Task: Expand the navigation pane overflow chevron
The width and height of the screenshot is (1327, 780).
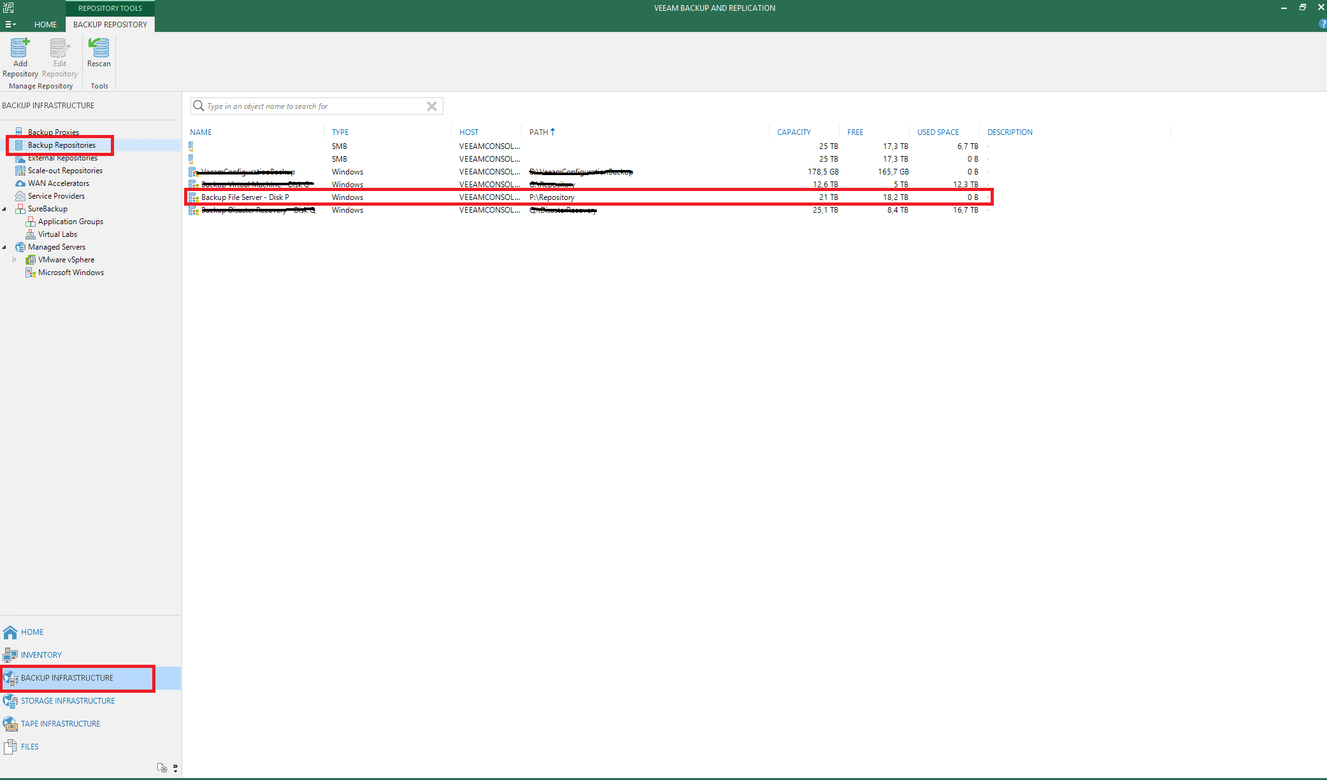Action: tap(175, 768)
